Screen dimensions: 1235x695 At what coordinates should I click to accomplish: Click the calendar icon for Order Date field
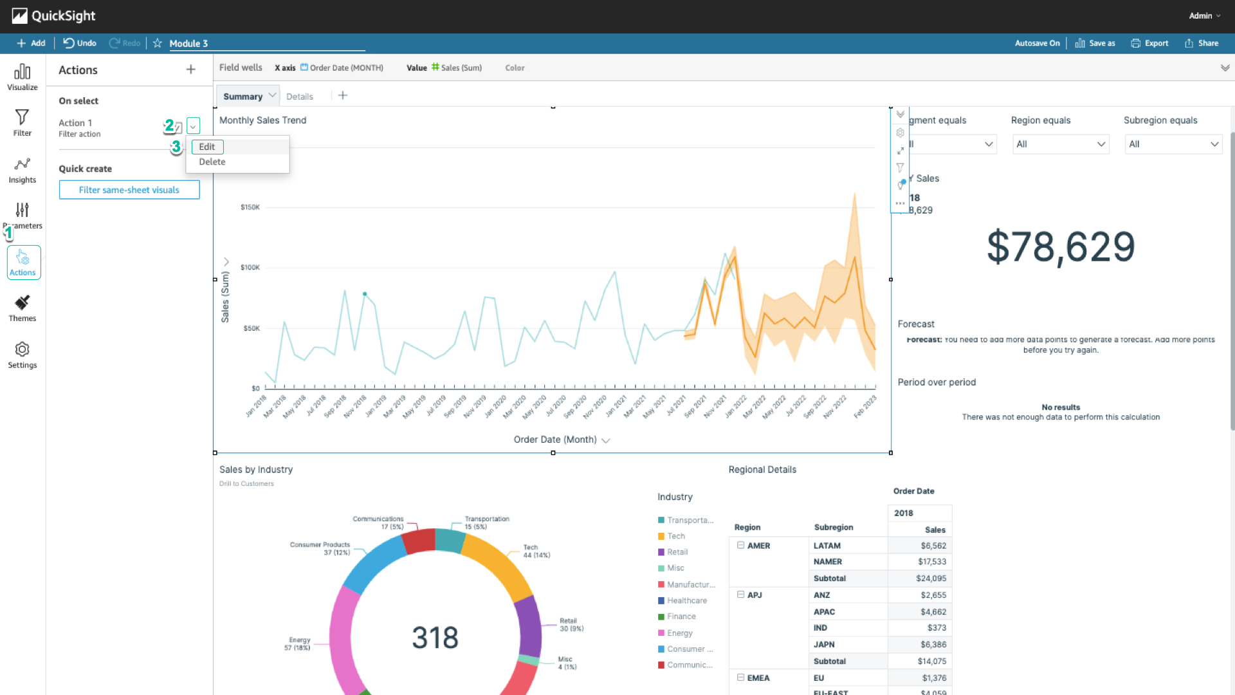pos(304,67)
